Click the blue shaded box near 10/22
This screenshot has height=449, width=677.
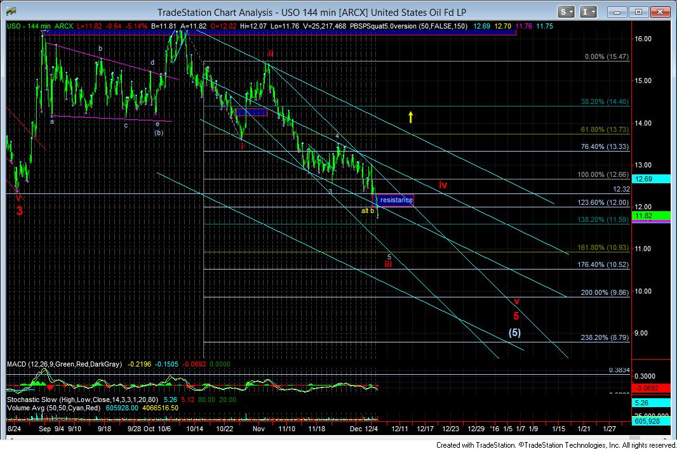point(251,112)
